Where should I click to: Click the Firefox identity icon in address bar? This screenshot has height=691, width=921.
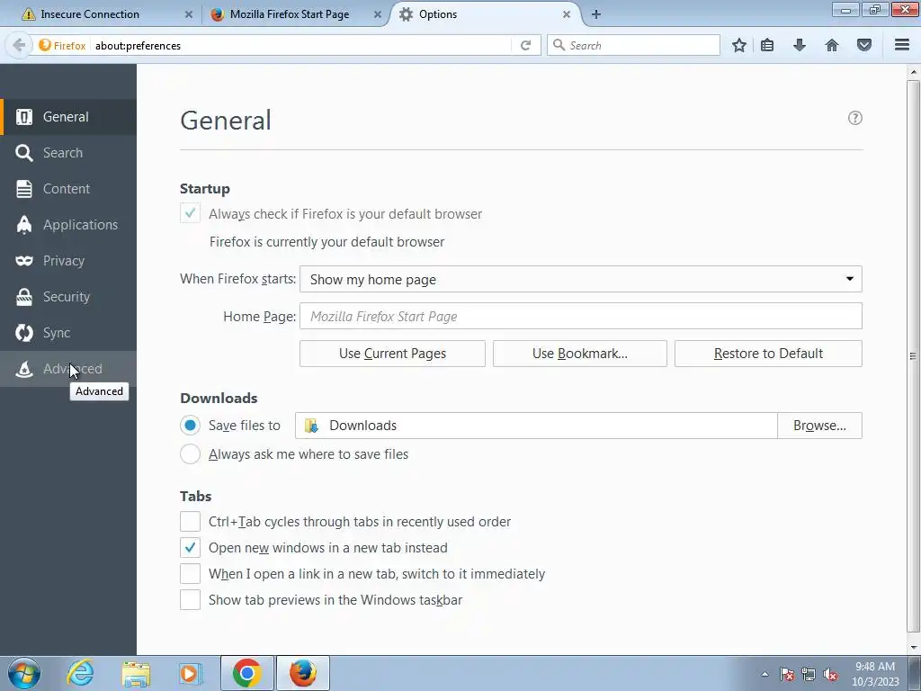pos(62,45)
